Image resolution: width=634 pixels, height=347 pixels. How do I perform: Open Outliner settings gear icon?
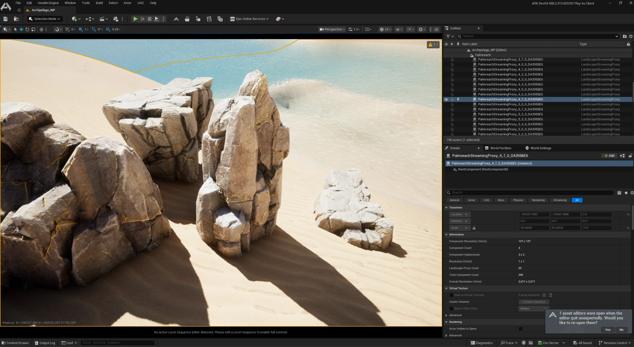coord(631,36)
